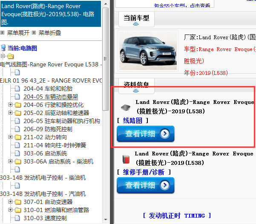Expand the 211-02 动力转向 node
The image size is (256, 224).
(x=11, y=137)
